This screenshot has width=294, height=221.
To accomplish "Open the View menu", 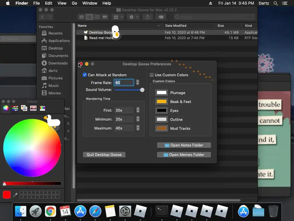I will [x=62, y=3].
